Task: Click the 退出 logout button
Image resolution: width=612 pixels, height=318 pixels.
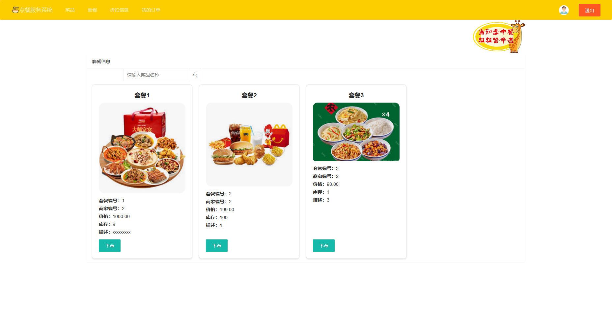Action: pos(589,10)
